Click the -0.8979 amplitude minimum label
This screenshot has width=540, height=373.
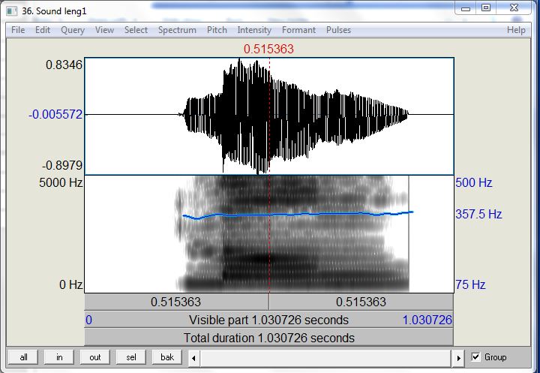pos(62,165)
